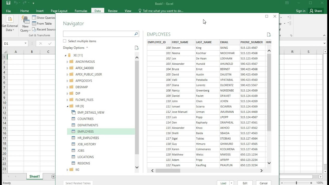
Task: Click Sign in link
Action: click(x=300, y=11)
